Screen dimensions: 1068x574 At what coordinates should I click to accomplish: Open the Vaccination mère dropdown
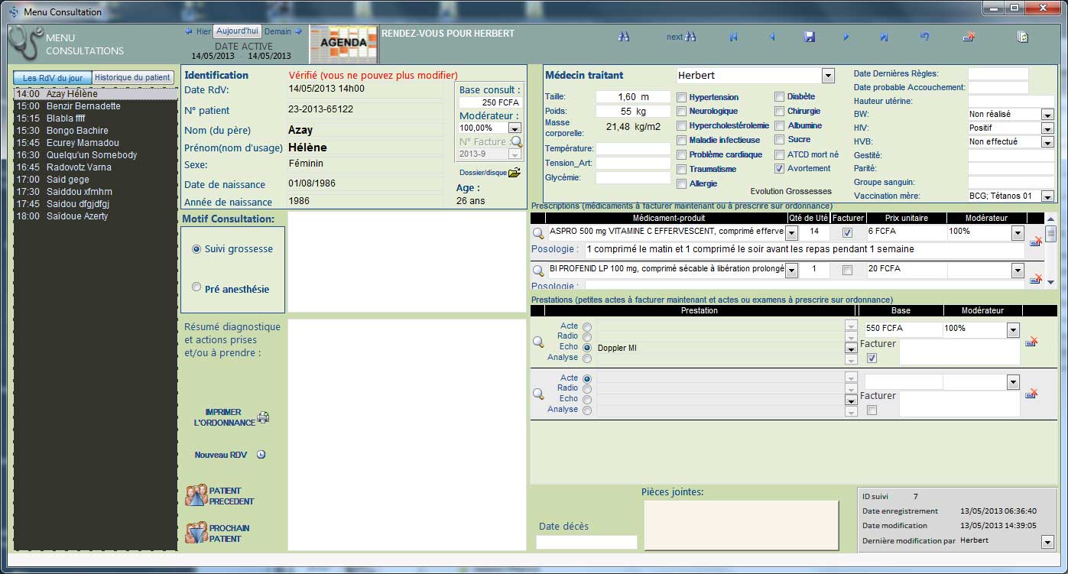point(1047,196)
